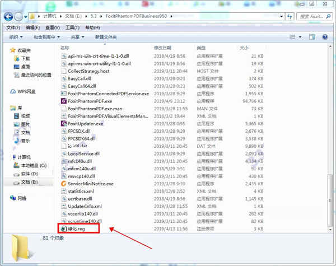336x266 pixels.
Task: Refresh the folder with the refresh button
Action: click(290, 16)
